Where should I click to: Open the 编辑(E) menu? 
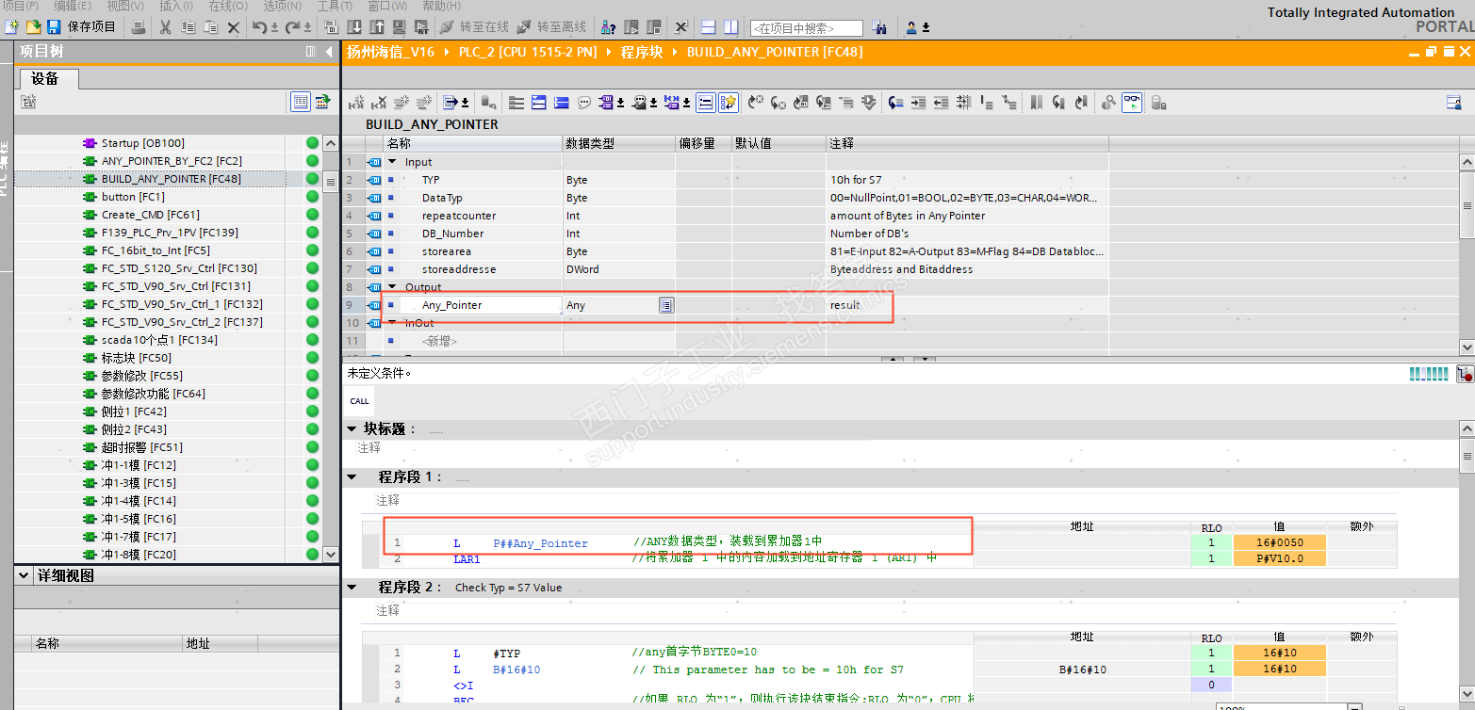(x=73, y=6)
